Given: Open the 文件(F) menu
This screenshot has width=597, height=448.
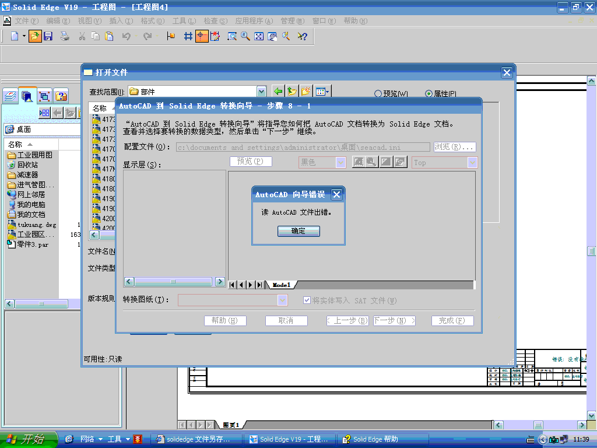Looking at the screenshot, I should coord(27,20).
